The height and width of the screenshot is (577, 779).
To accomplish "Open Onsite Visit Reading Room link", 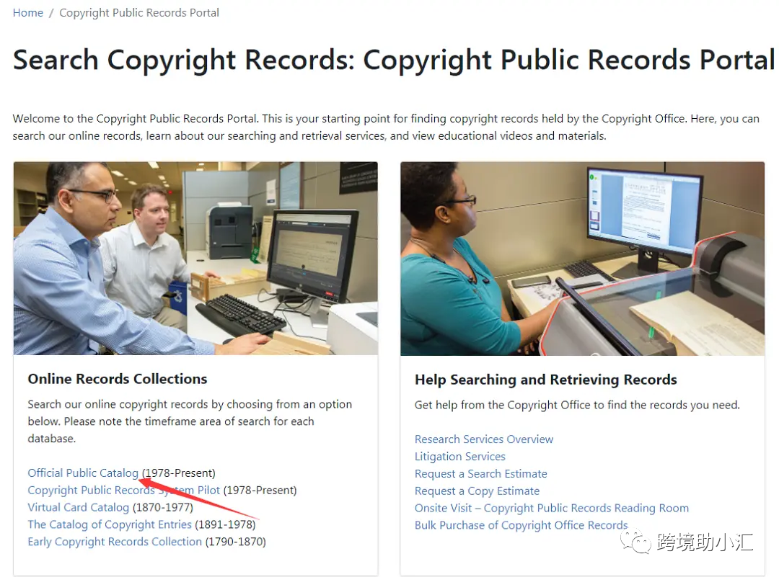I will (x=552, y=508).
